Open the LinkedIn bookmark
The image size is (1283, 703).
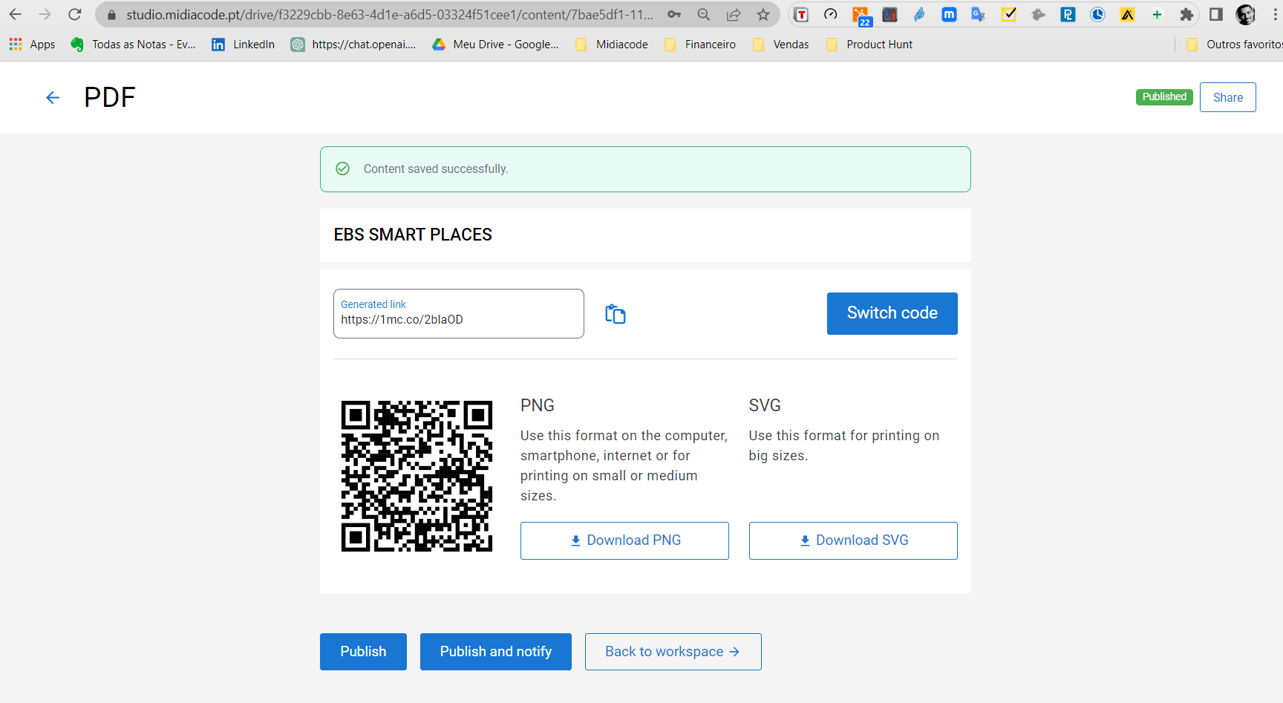[243, 45]
